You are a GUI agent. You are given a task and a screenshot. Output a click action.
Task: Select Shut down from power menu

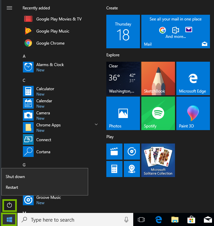pyautogui.click(x=45, y=177)
